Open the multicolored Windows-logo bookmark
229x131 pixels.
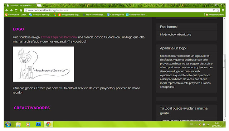(x=55, y=15)
